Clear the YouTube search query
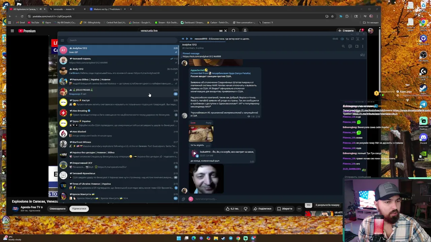Screen dimensions: 431x242 pos(225,31)
